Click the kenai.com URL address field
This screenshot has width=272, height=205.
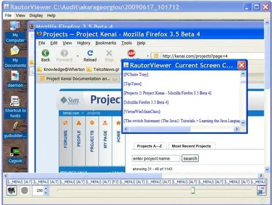coord(212,56)
